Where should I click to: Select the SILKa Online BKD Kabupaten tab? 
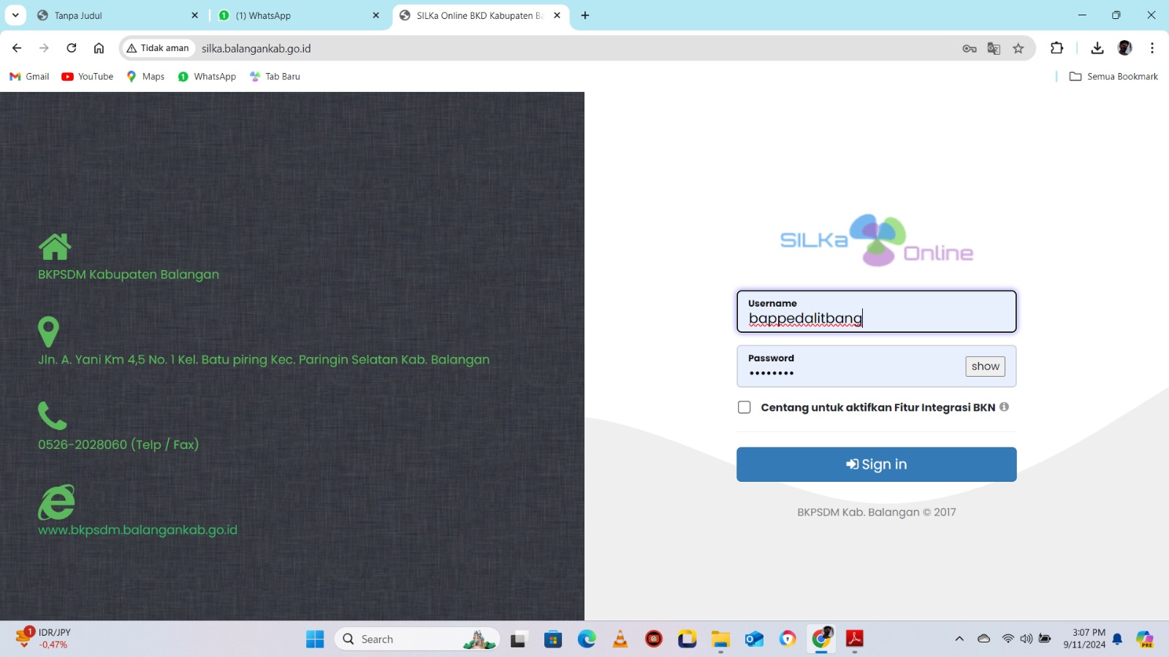click(x=480, y=15)
